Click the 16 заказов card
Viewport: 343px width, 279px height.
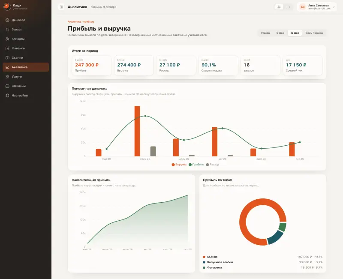260,66
